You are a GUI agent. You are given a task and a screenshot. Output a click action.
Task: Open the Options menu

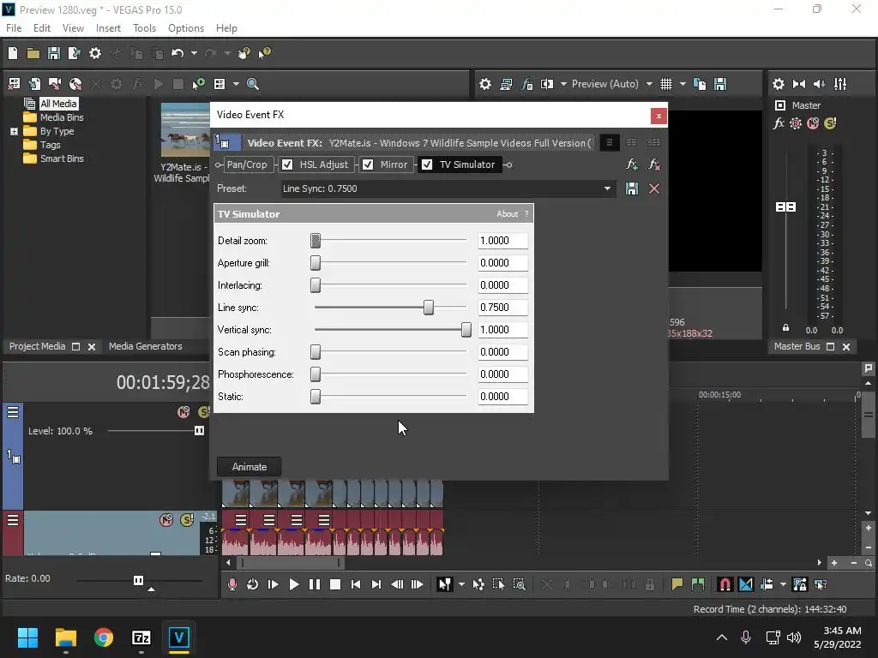(x=186, y=28)
